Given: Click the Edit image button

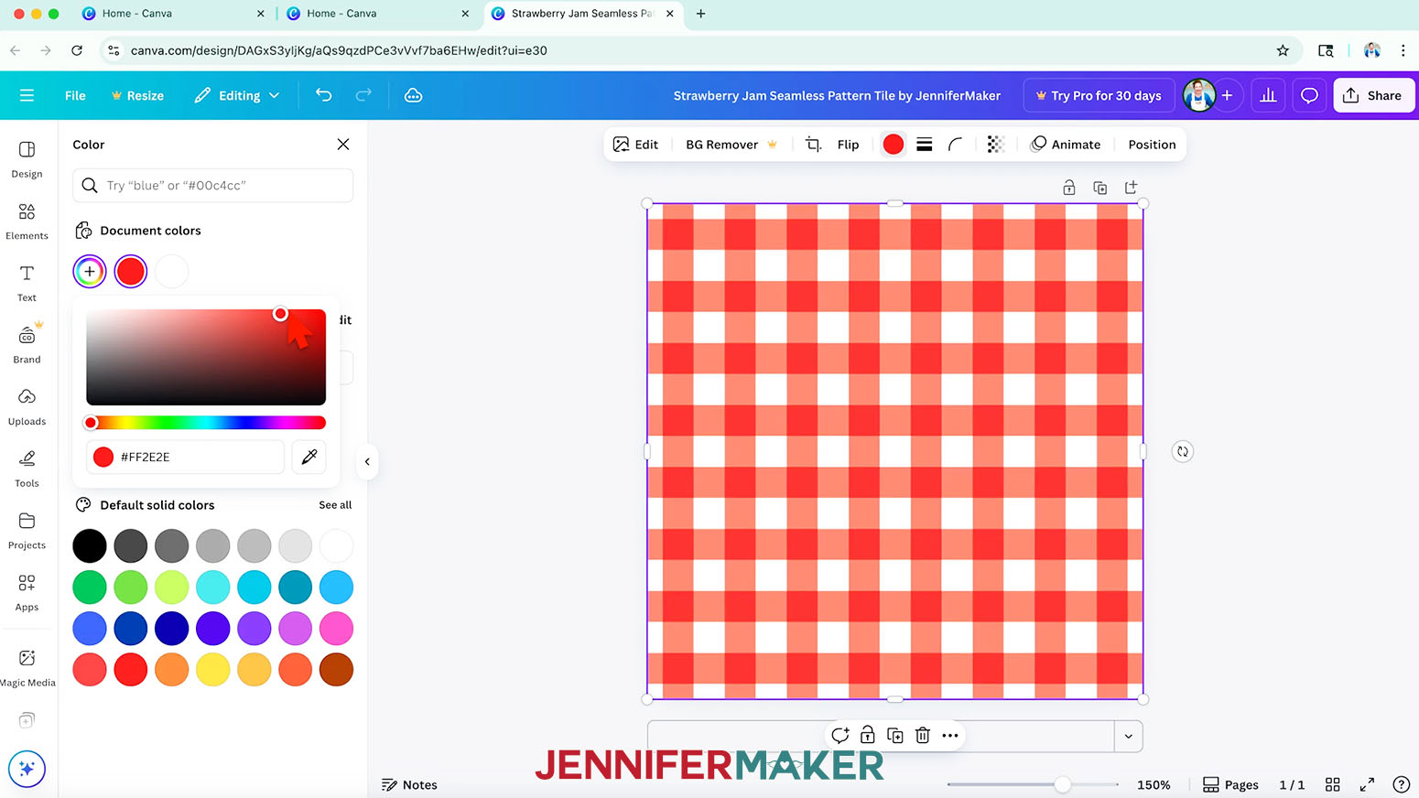Looking at the screenshot, I should tap(635, 145).
